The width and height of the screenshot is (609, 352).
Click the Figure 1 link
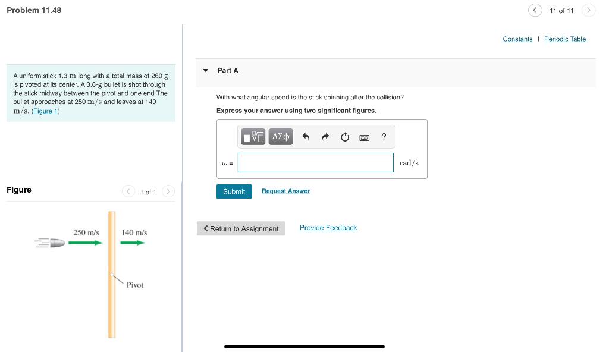[45, 111]
